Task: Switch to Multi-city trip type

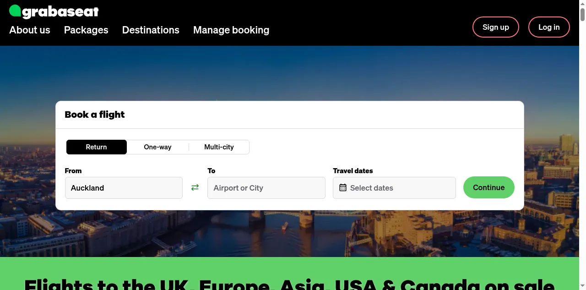Action: click(x=219, y=147)
